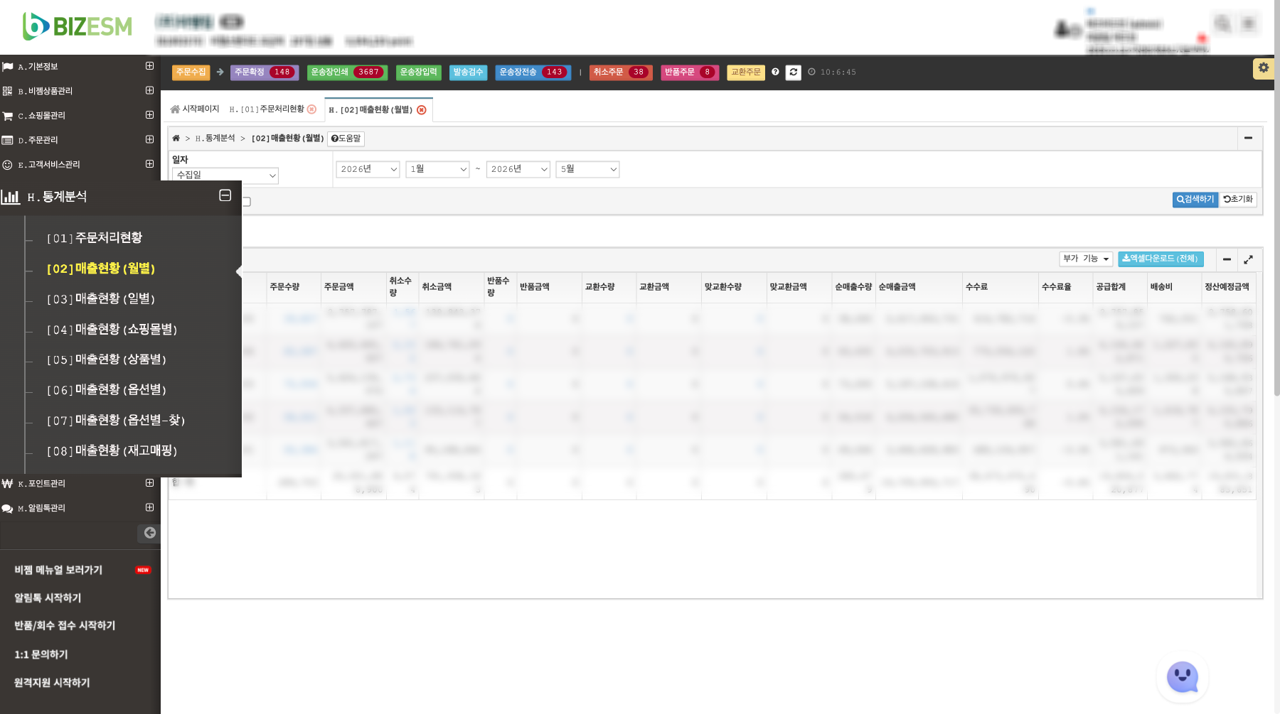
Task: Click the K.포인트관리 won icon
Action: click(8, 484)
